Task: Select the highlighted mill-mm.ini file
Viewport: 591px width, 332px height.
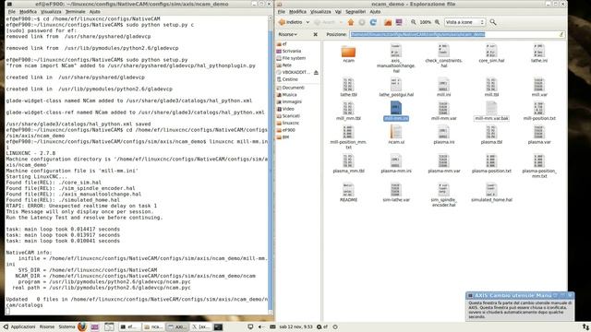Action: click(396, 112)
